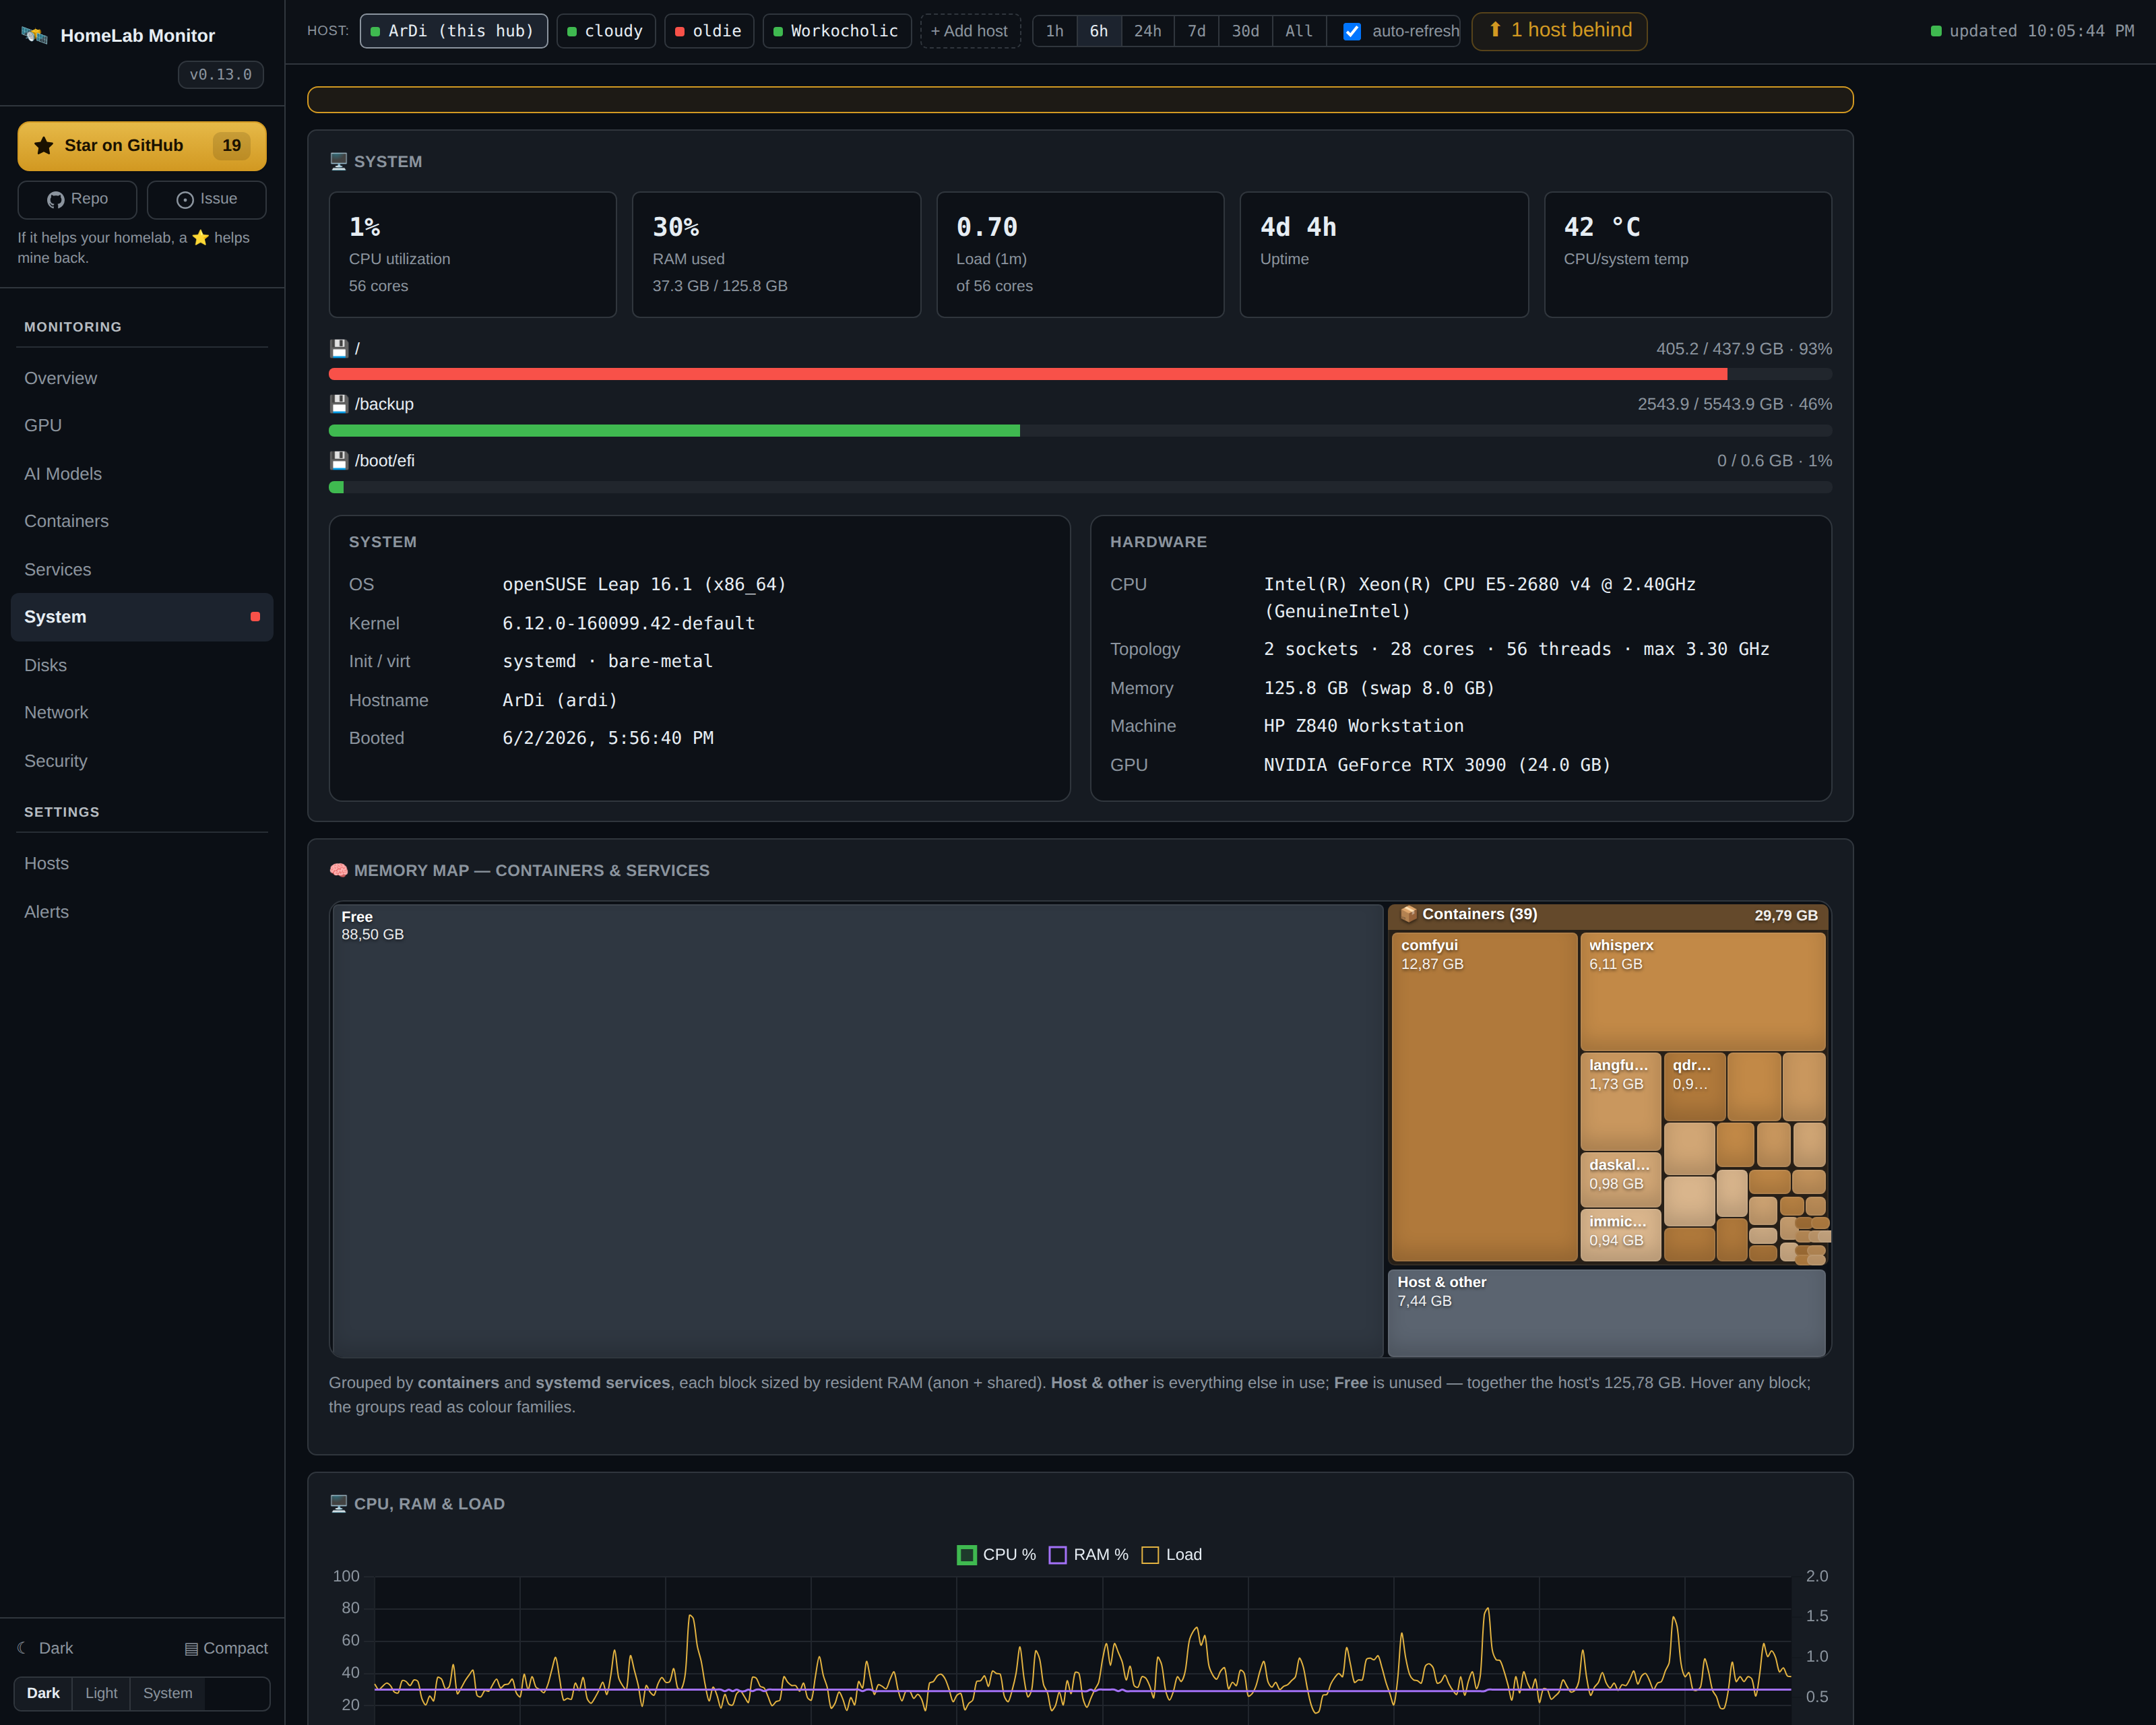Click the immic… 0,94 GB block
The width and height of the screenshot is (2156, 1725).
[x=1620, y=1235]
